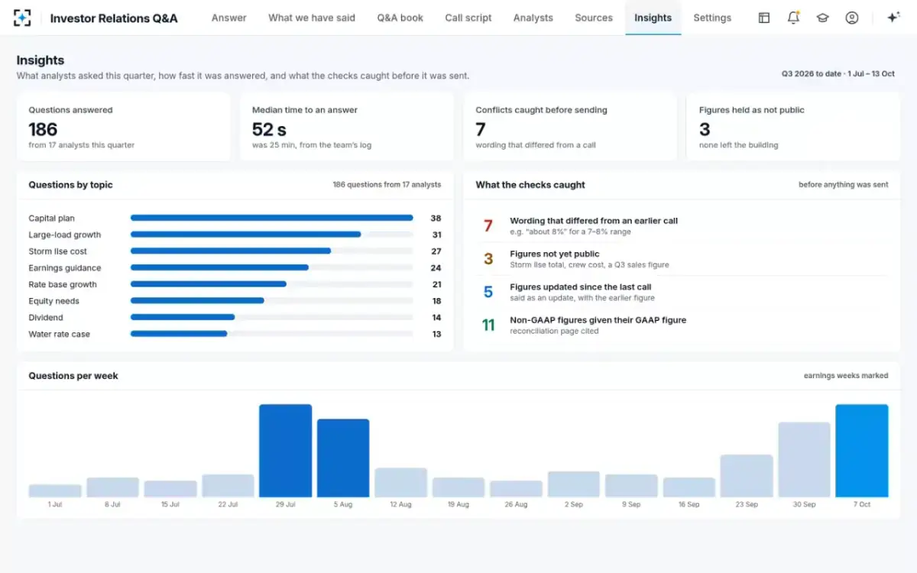Click the 29 Jul weekly bar

coord(286,451)
